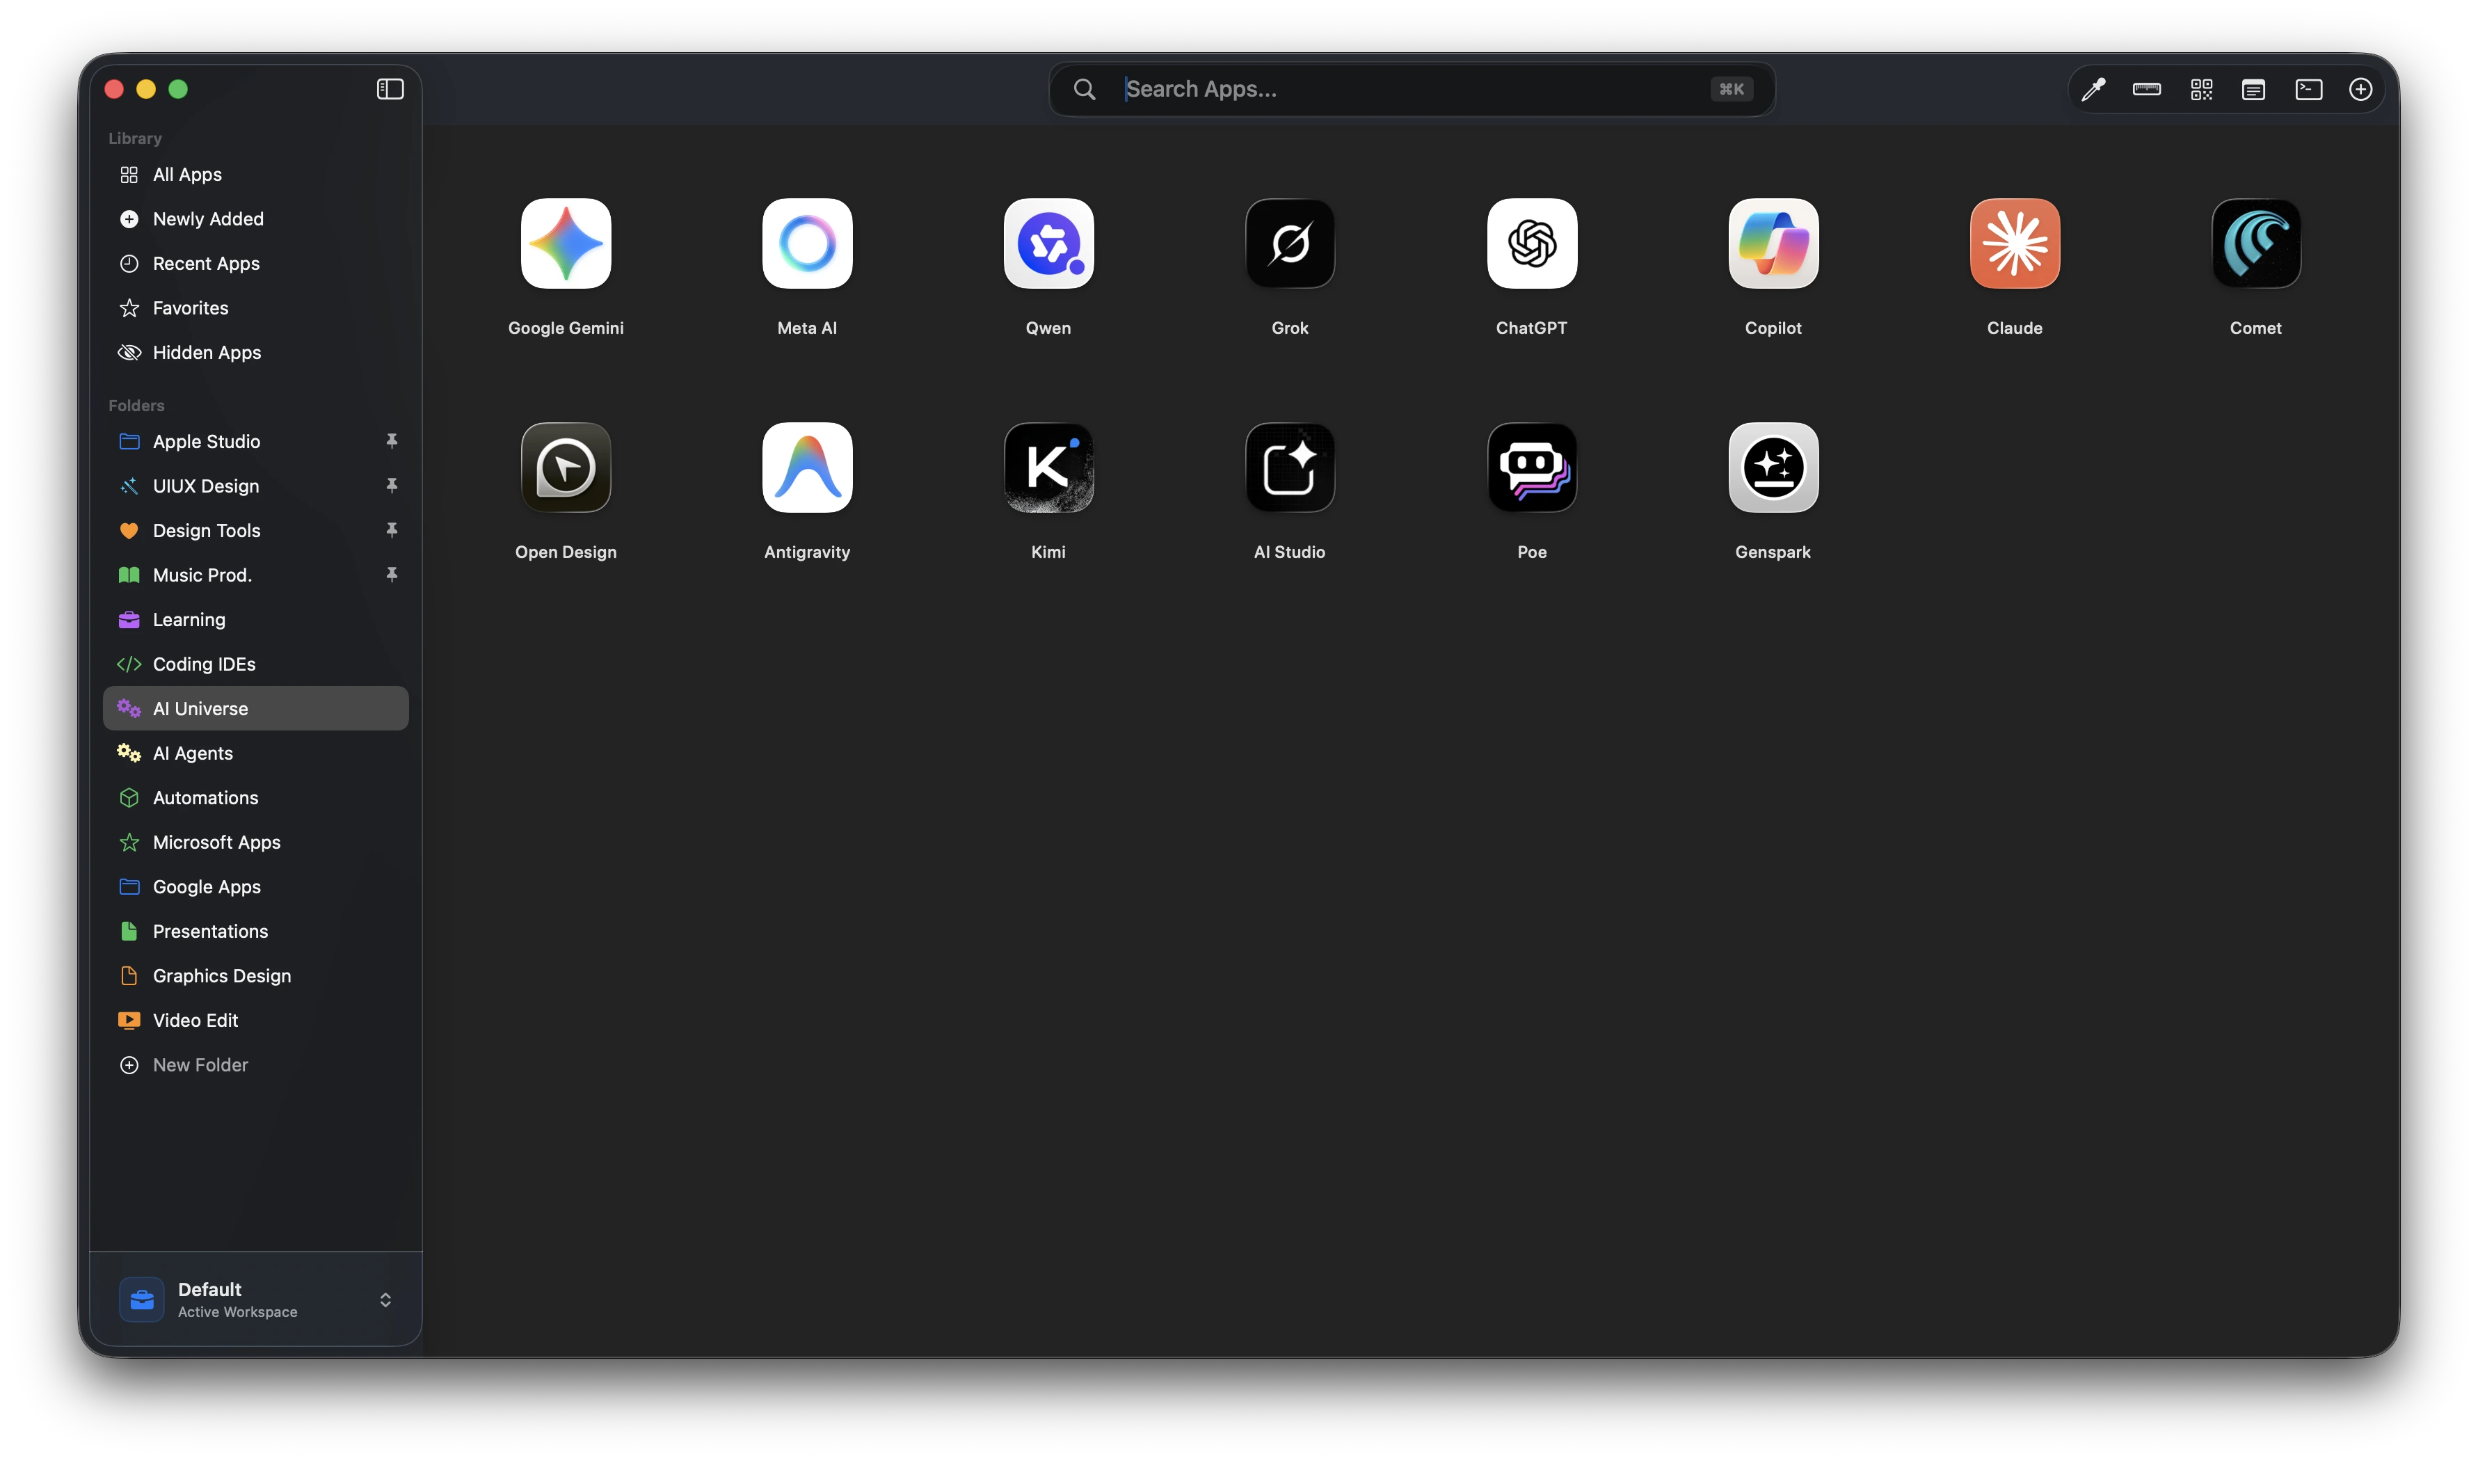Focus the Search Apps field
Viewport: 2478px width, 1461px height.
point(1412,90)
